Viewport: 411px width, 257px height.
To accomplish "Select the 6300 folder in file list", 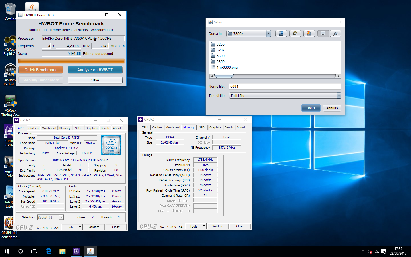I will tap(218, 56).
